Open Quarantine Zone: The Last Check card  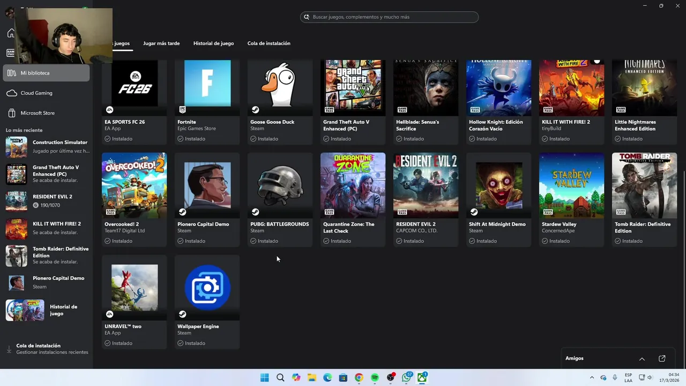[353, 199]
